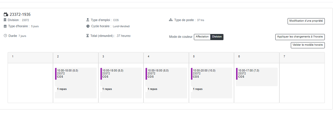Image resolution: width=333 pixels, height=123 pixels.
Task: Click the Total hourglass icon
Action: tap(88, 36)
